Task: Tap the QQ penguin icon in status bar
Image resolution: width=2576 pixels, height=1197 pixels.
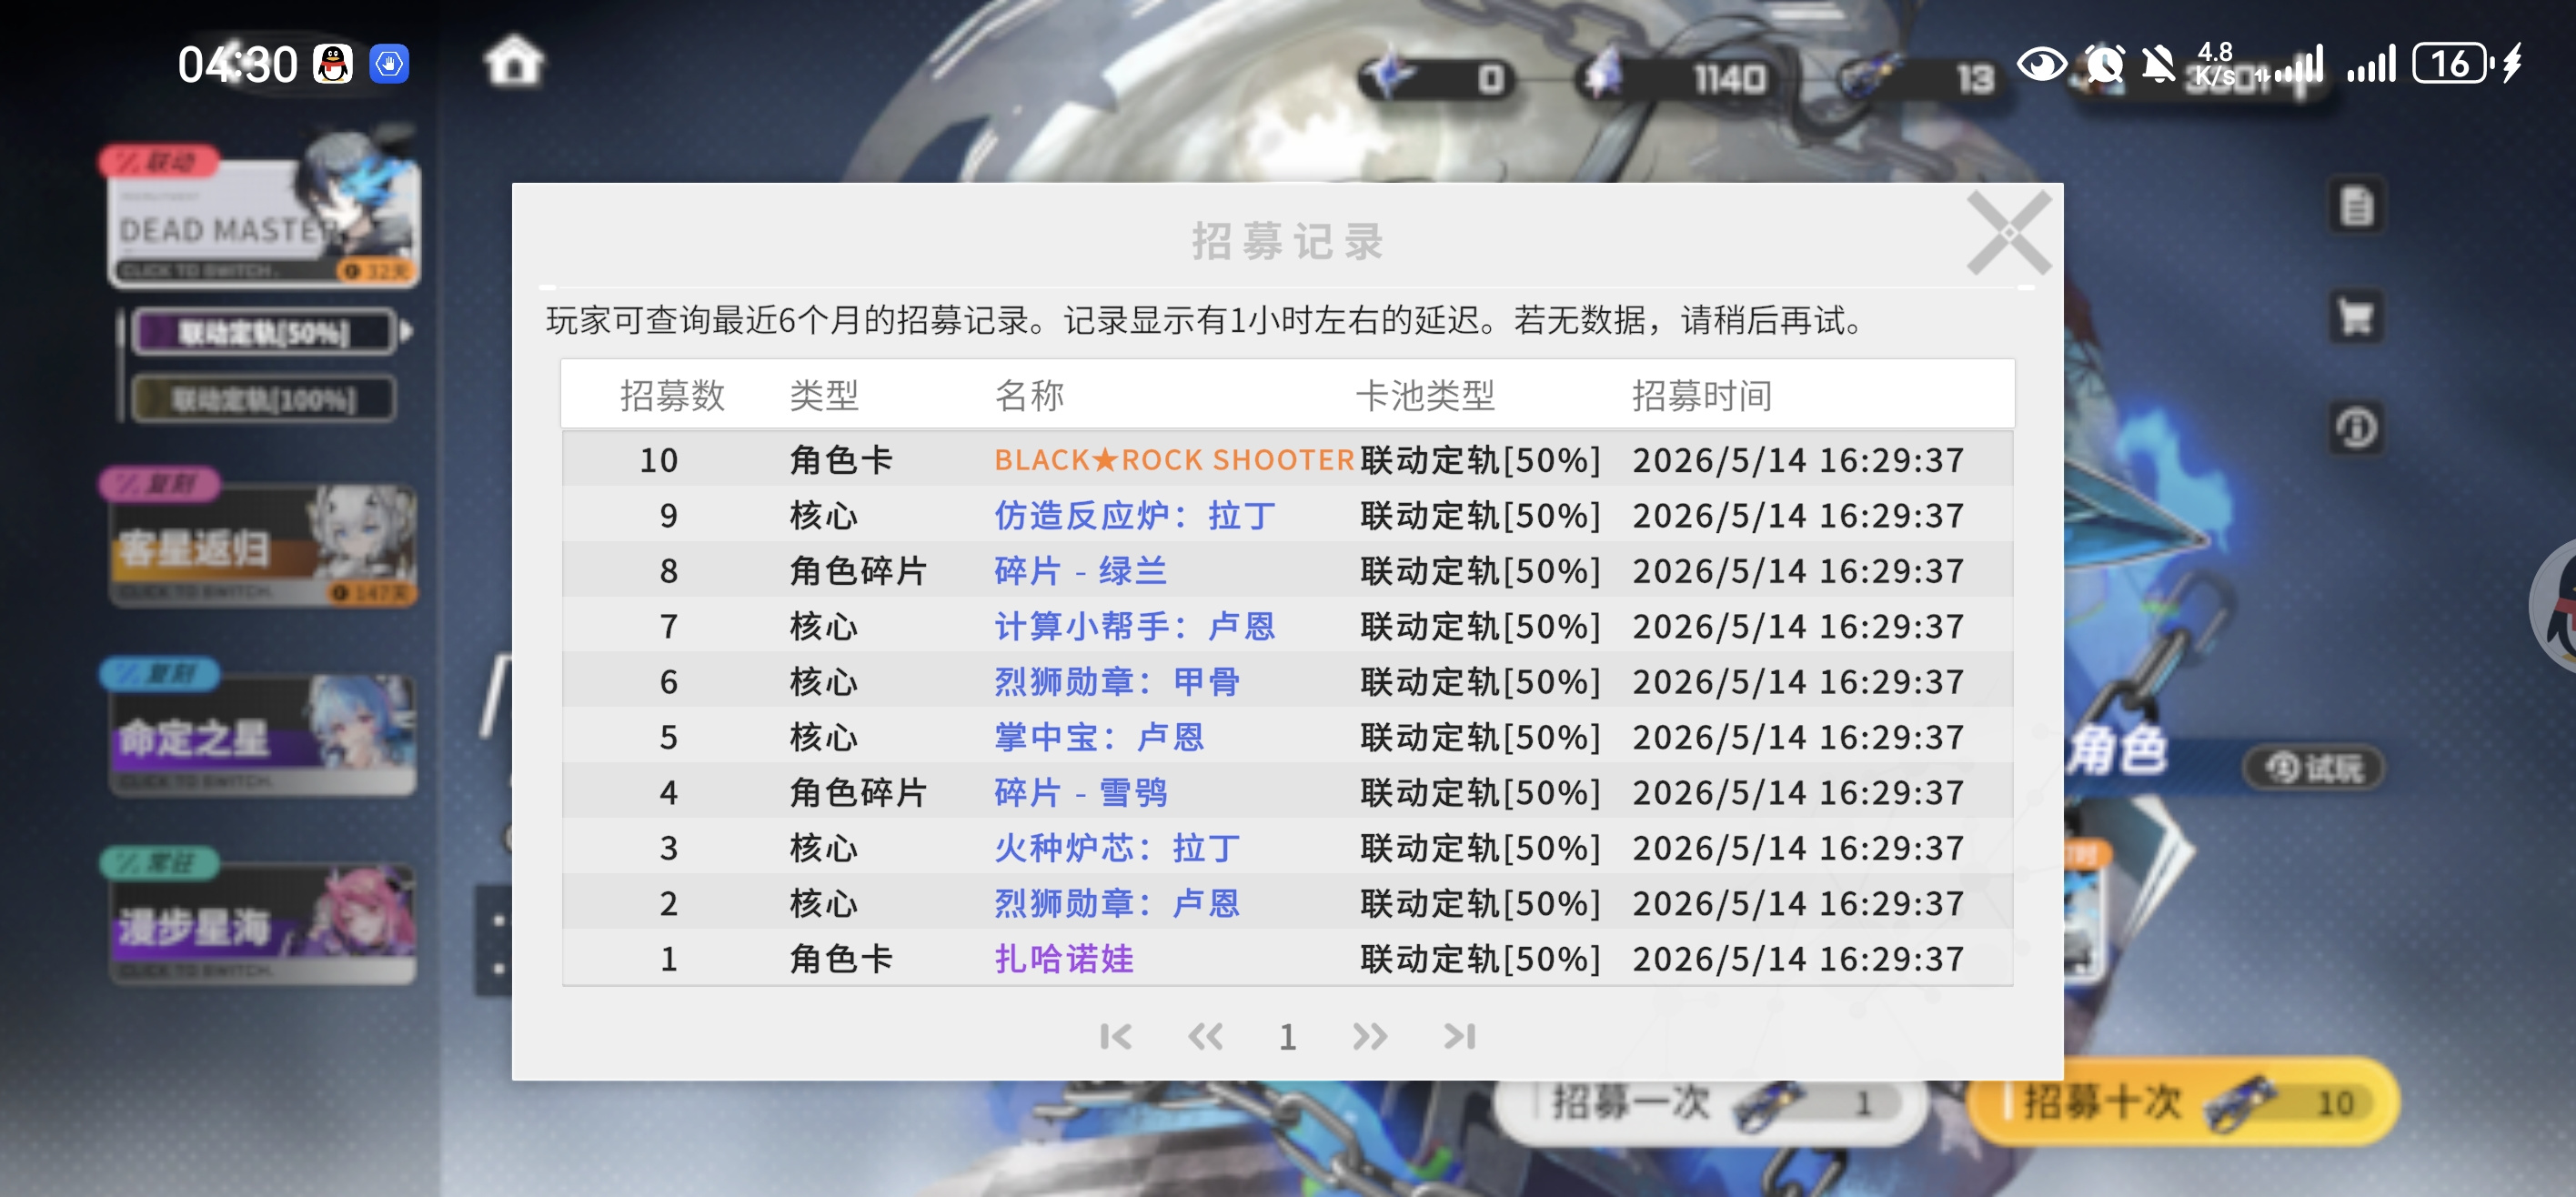Action: click(333, 65)
